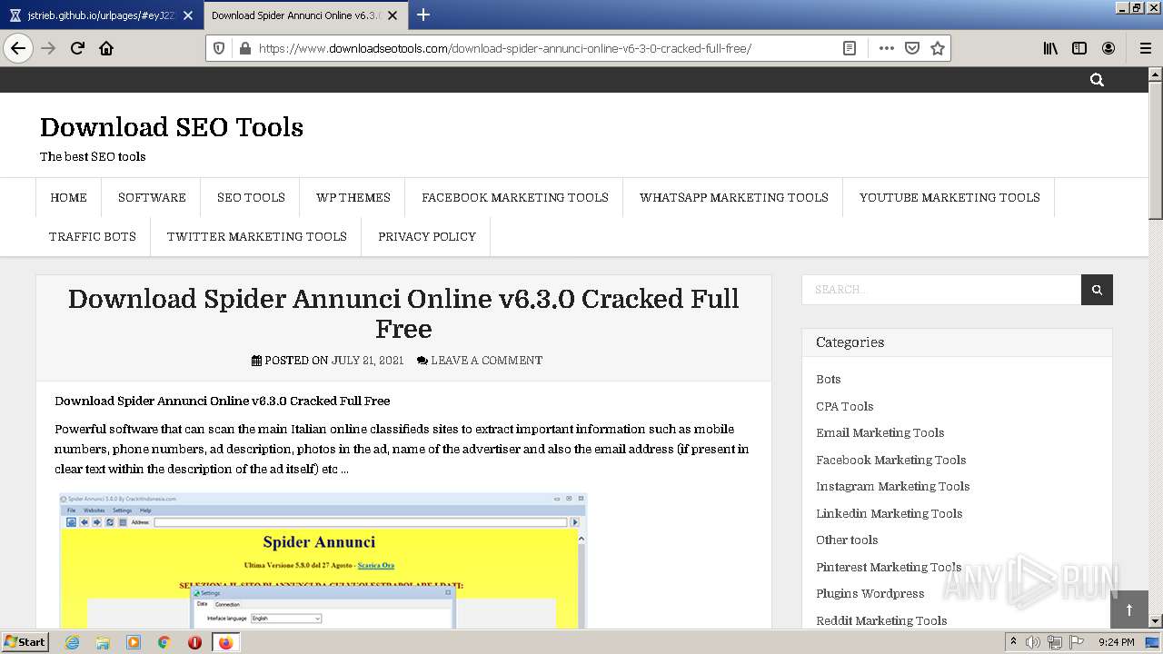Open the Bots category
The height and width of the screenshot is (654, 1163).
tap(829, 380)
